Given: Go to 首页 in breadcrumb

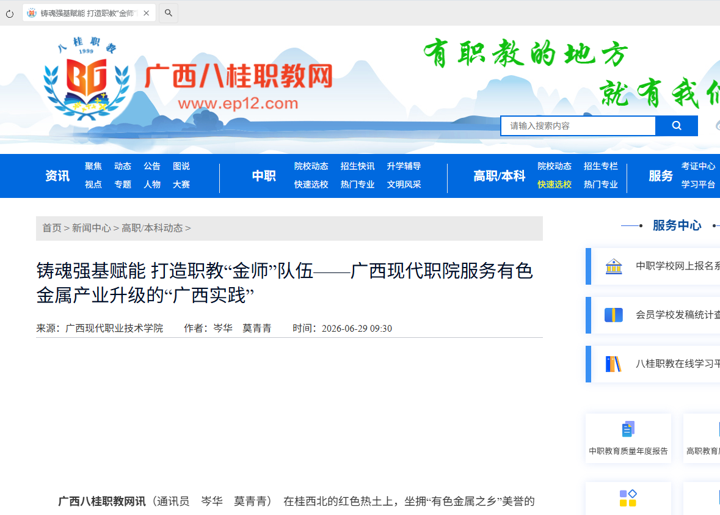Looking at the screenshot, I should click(x=52, y=228).
